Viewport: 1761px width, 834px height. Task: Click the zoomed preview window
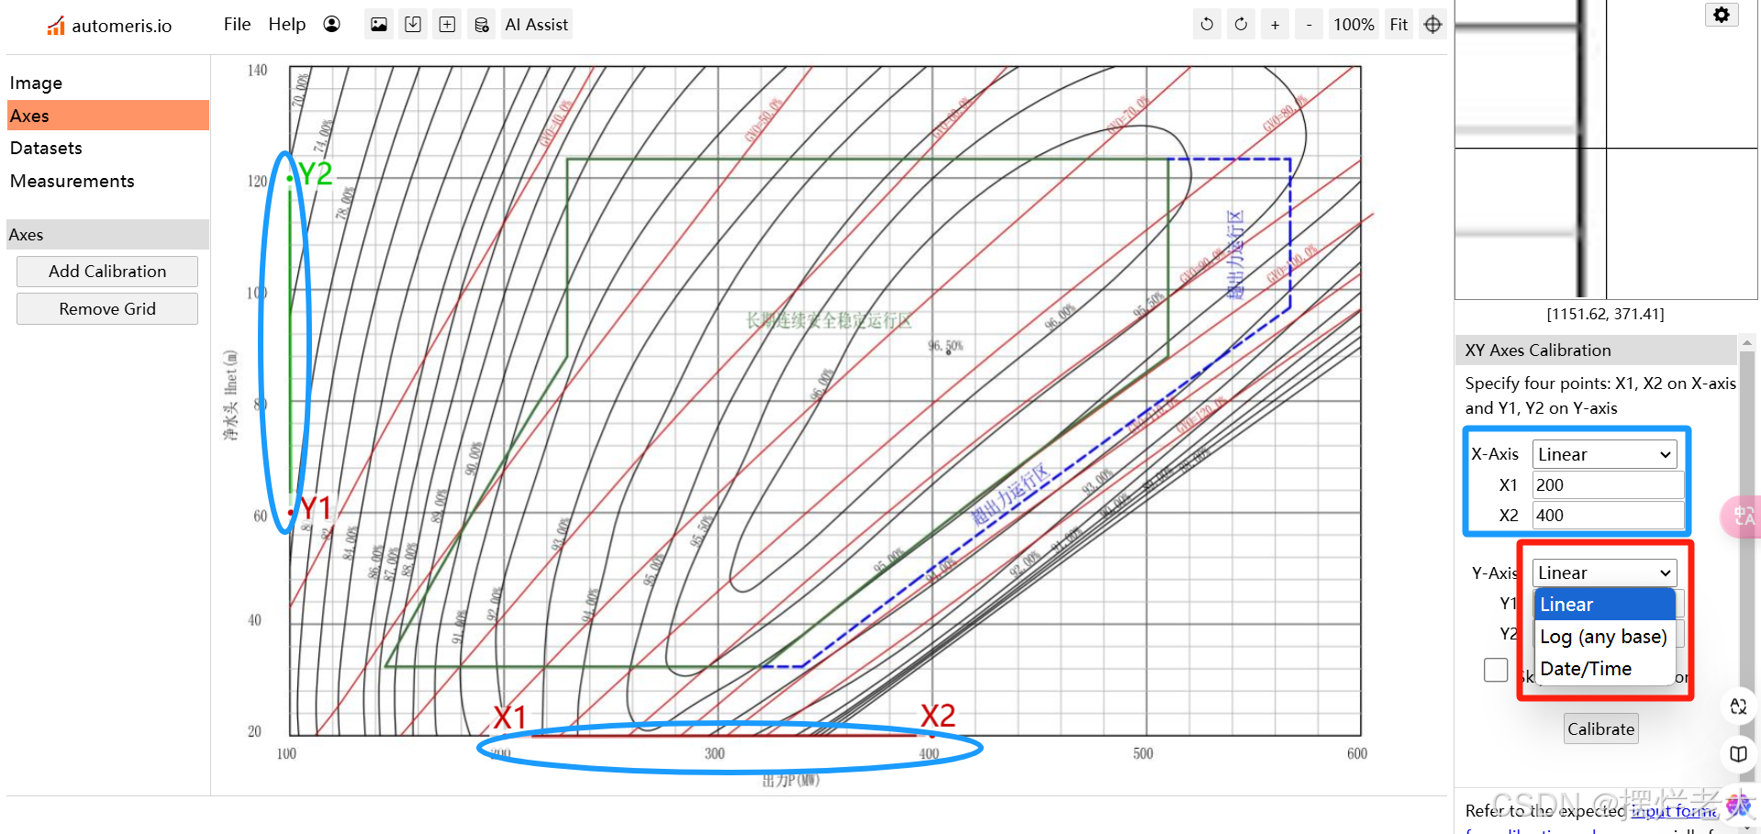pyautogui.click(x=1606, y=149)
